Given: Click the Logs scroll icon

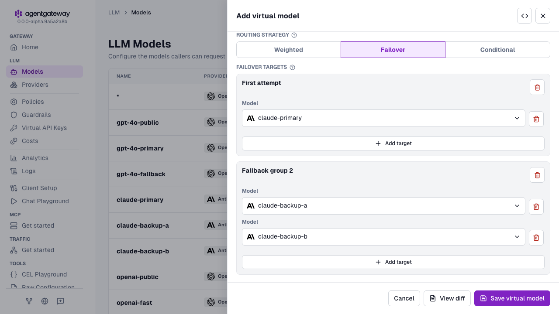Looking at the screenshot, I should (x=14, y=171).
